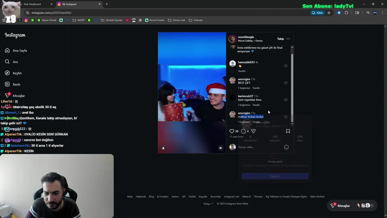387x218 pixels.
Task: Open the Chrome three-dot menu
Action: pyautogui.click(x=382, y=13)
